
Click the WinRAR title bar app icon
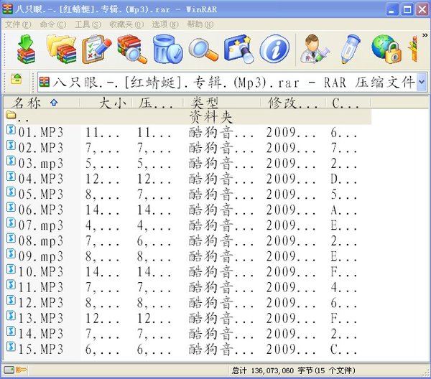[7, 9]
